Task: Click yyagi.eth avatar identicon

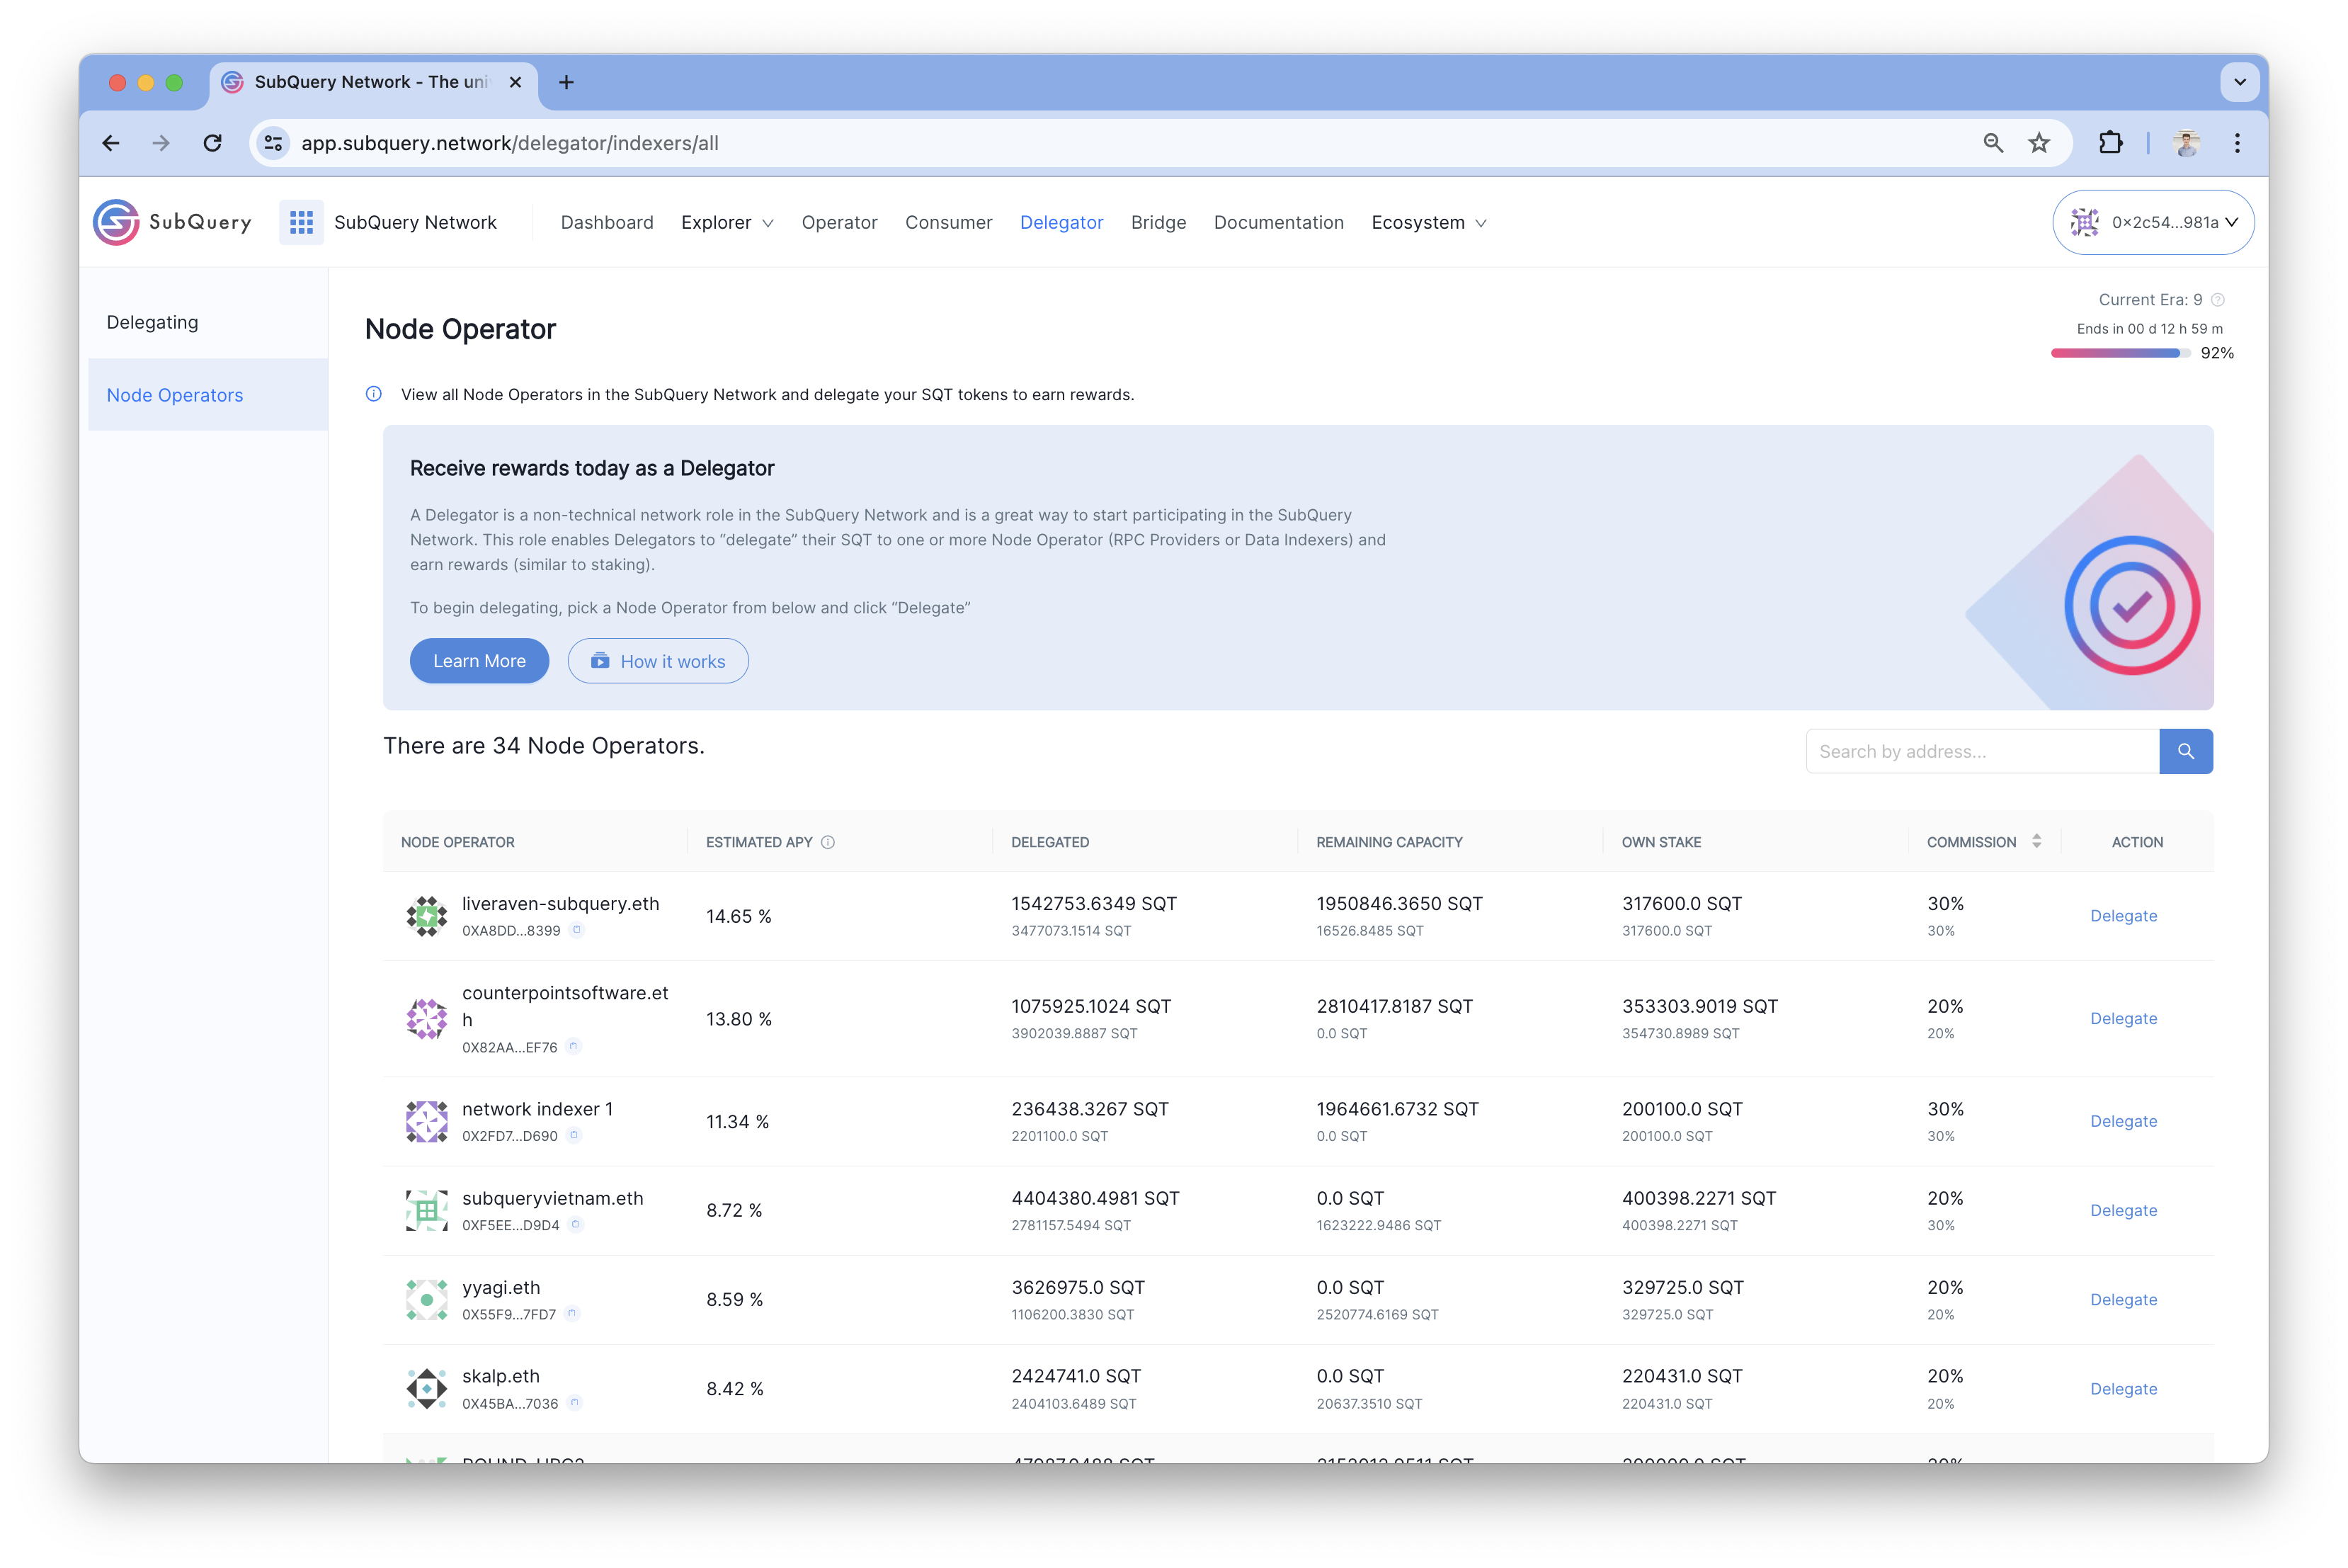Action: point(427,1300)
